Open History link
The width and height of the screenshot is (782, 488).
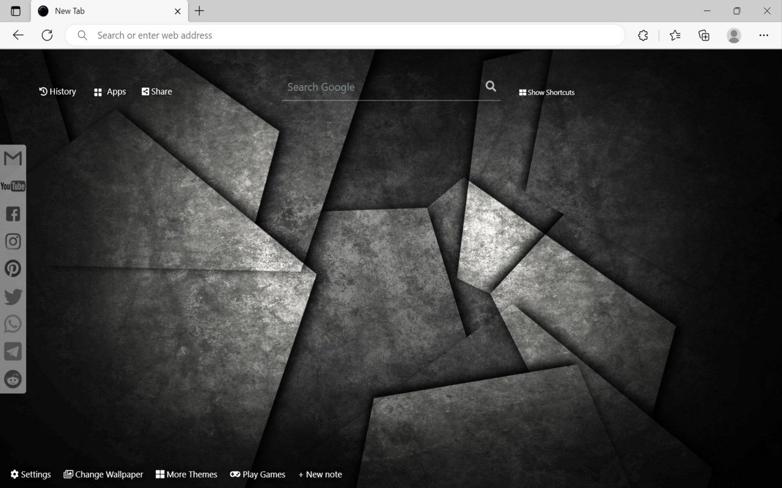click(58, 91)
